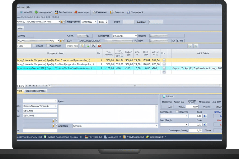Image resolution: width=239 pixels, height=159 pixels.
Task: Click the Διαγραφή delete icon
Action: pyautogui.click(x=76, y=12)
